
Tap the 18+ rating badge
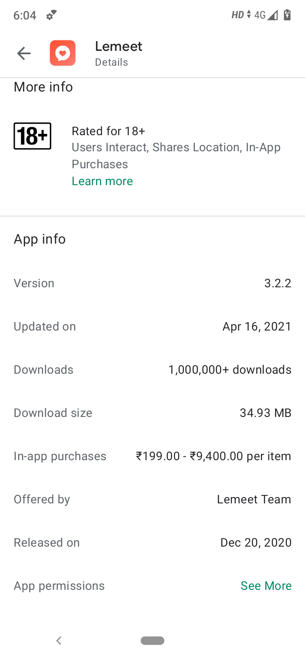click(x=33, y=136)
